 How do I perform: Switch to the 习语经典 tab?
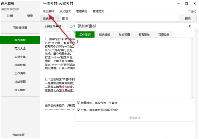point(164,34)
